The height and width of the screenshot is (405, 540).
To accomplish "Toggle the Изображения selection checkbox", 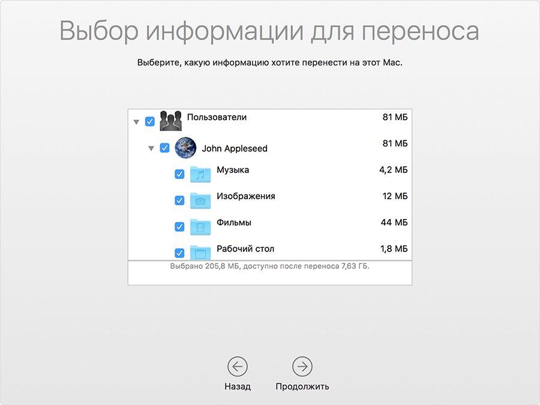I will (179, 200).
